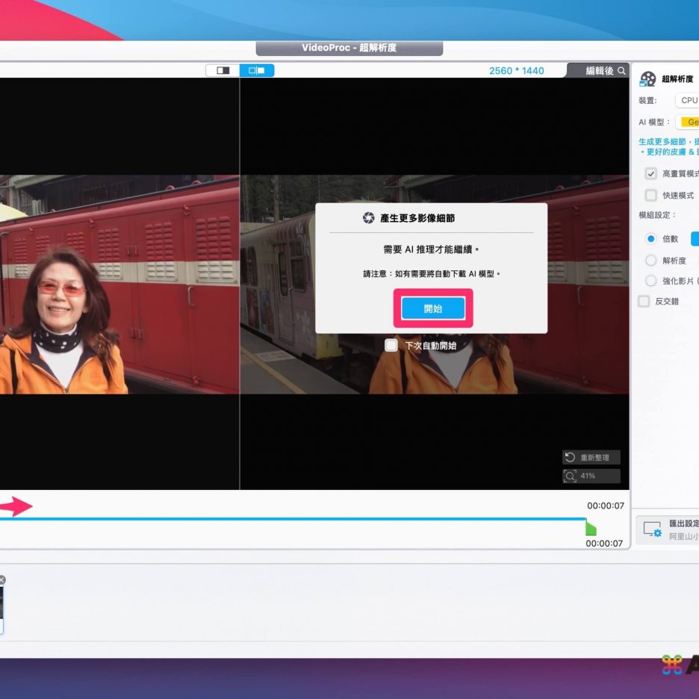Select side-by-side compare view icon
Viewport: 699px width, 699px height.
click(257, 70)
